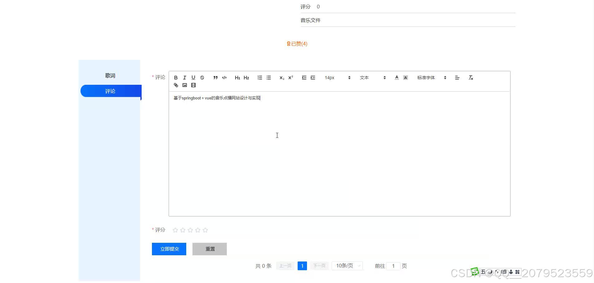
Task: Click the 立即提交 submit button
Action: point(169,249)
